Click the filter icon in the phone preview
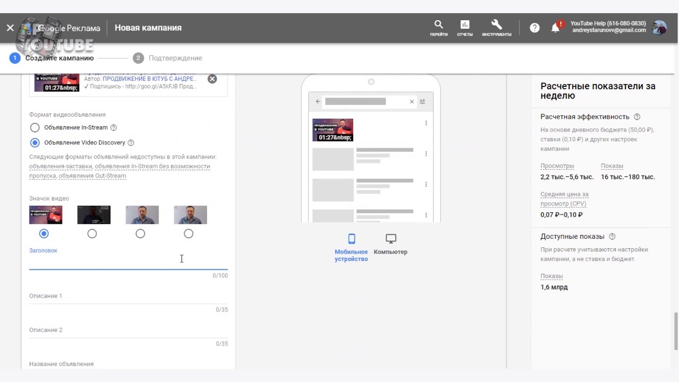 pos(423,101)
